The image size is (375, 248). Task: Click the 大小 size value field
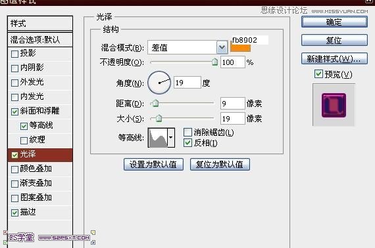tap(233, 118)
